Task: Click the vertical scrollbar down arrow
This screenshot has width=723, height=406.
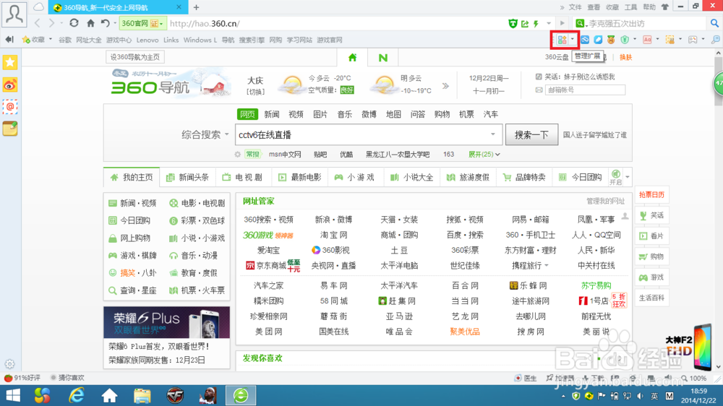Action: [719, 367]
